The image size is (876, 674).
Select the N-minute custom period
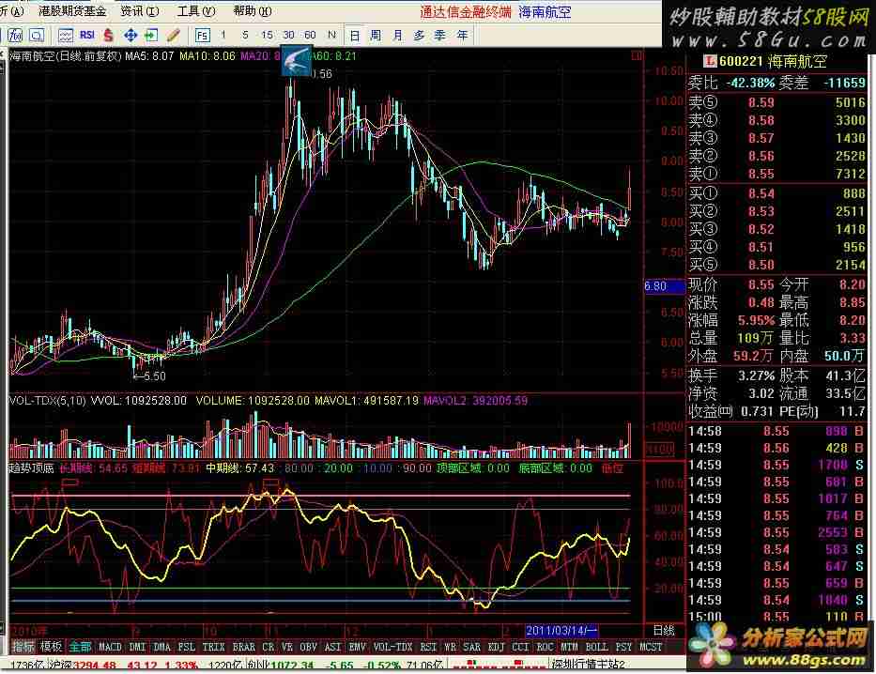coord(331,35)
